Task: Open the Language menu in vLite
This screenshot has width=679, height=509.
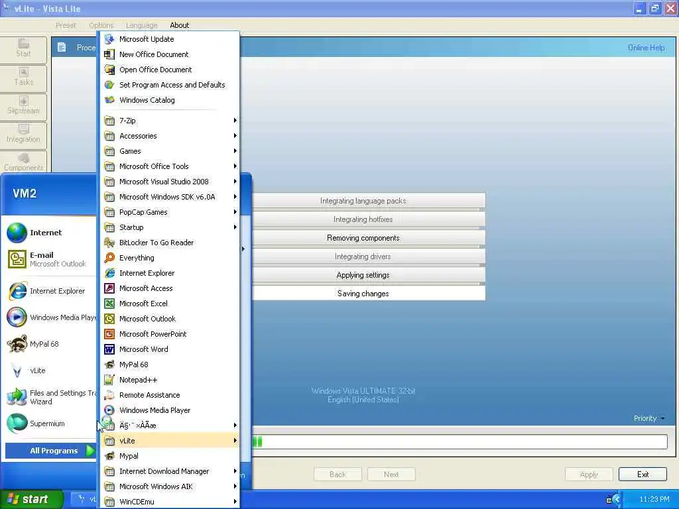Action: 142,25
